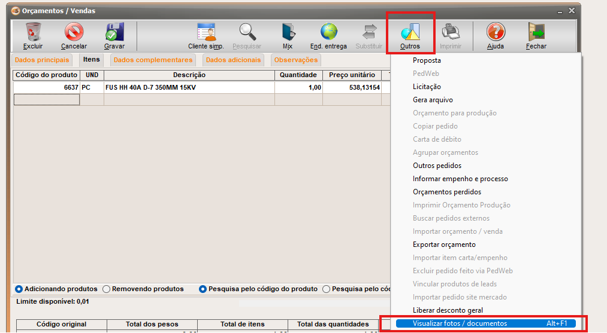Go to the Observações tab

295,60
